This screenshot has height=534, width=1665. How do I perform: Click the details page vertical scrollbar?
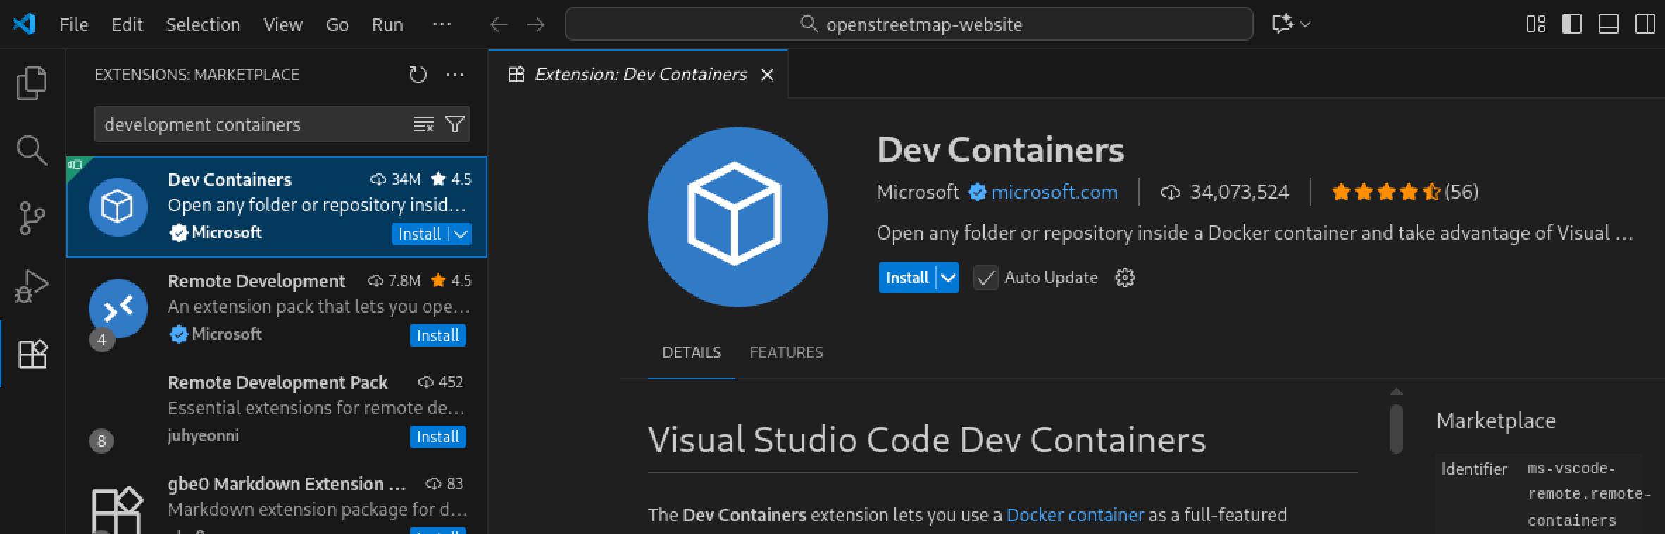tap(1397, 428)
